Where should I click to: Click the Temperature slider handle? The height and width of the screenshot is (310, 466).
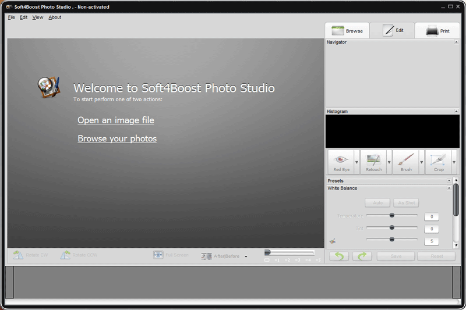click(391, 215)
